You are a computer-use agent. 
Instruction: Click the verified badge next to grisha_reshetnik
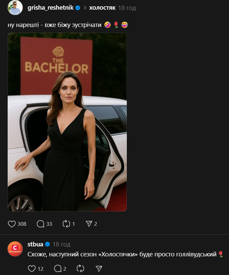(x=78, y=8)
